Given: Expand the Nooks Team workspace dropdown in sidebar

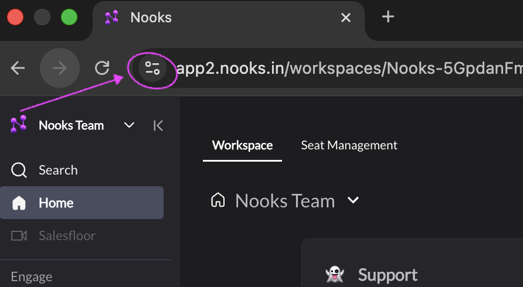Looking at the screenshot, I should pyautogui.click(x=129, y=125).
